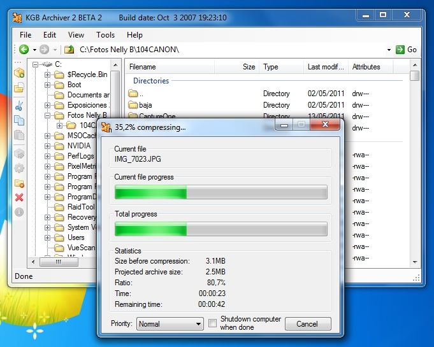This screenshot has height=347, width=434.
Task: Expand the 104C subfolder tree node
Action: tap(59, 125)
